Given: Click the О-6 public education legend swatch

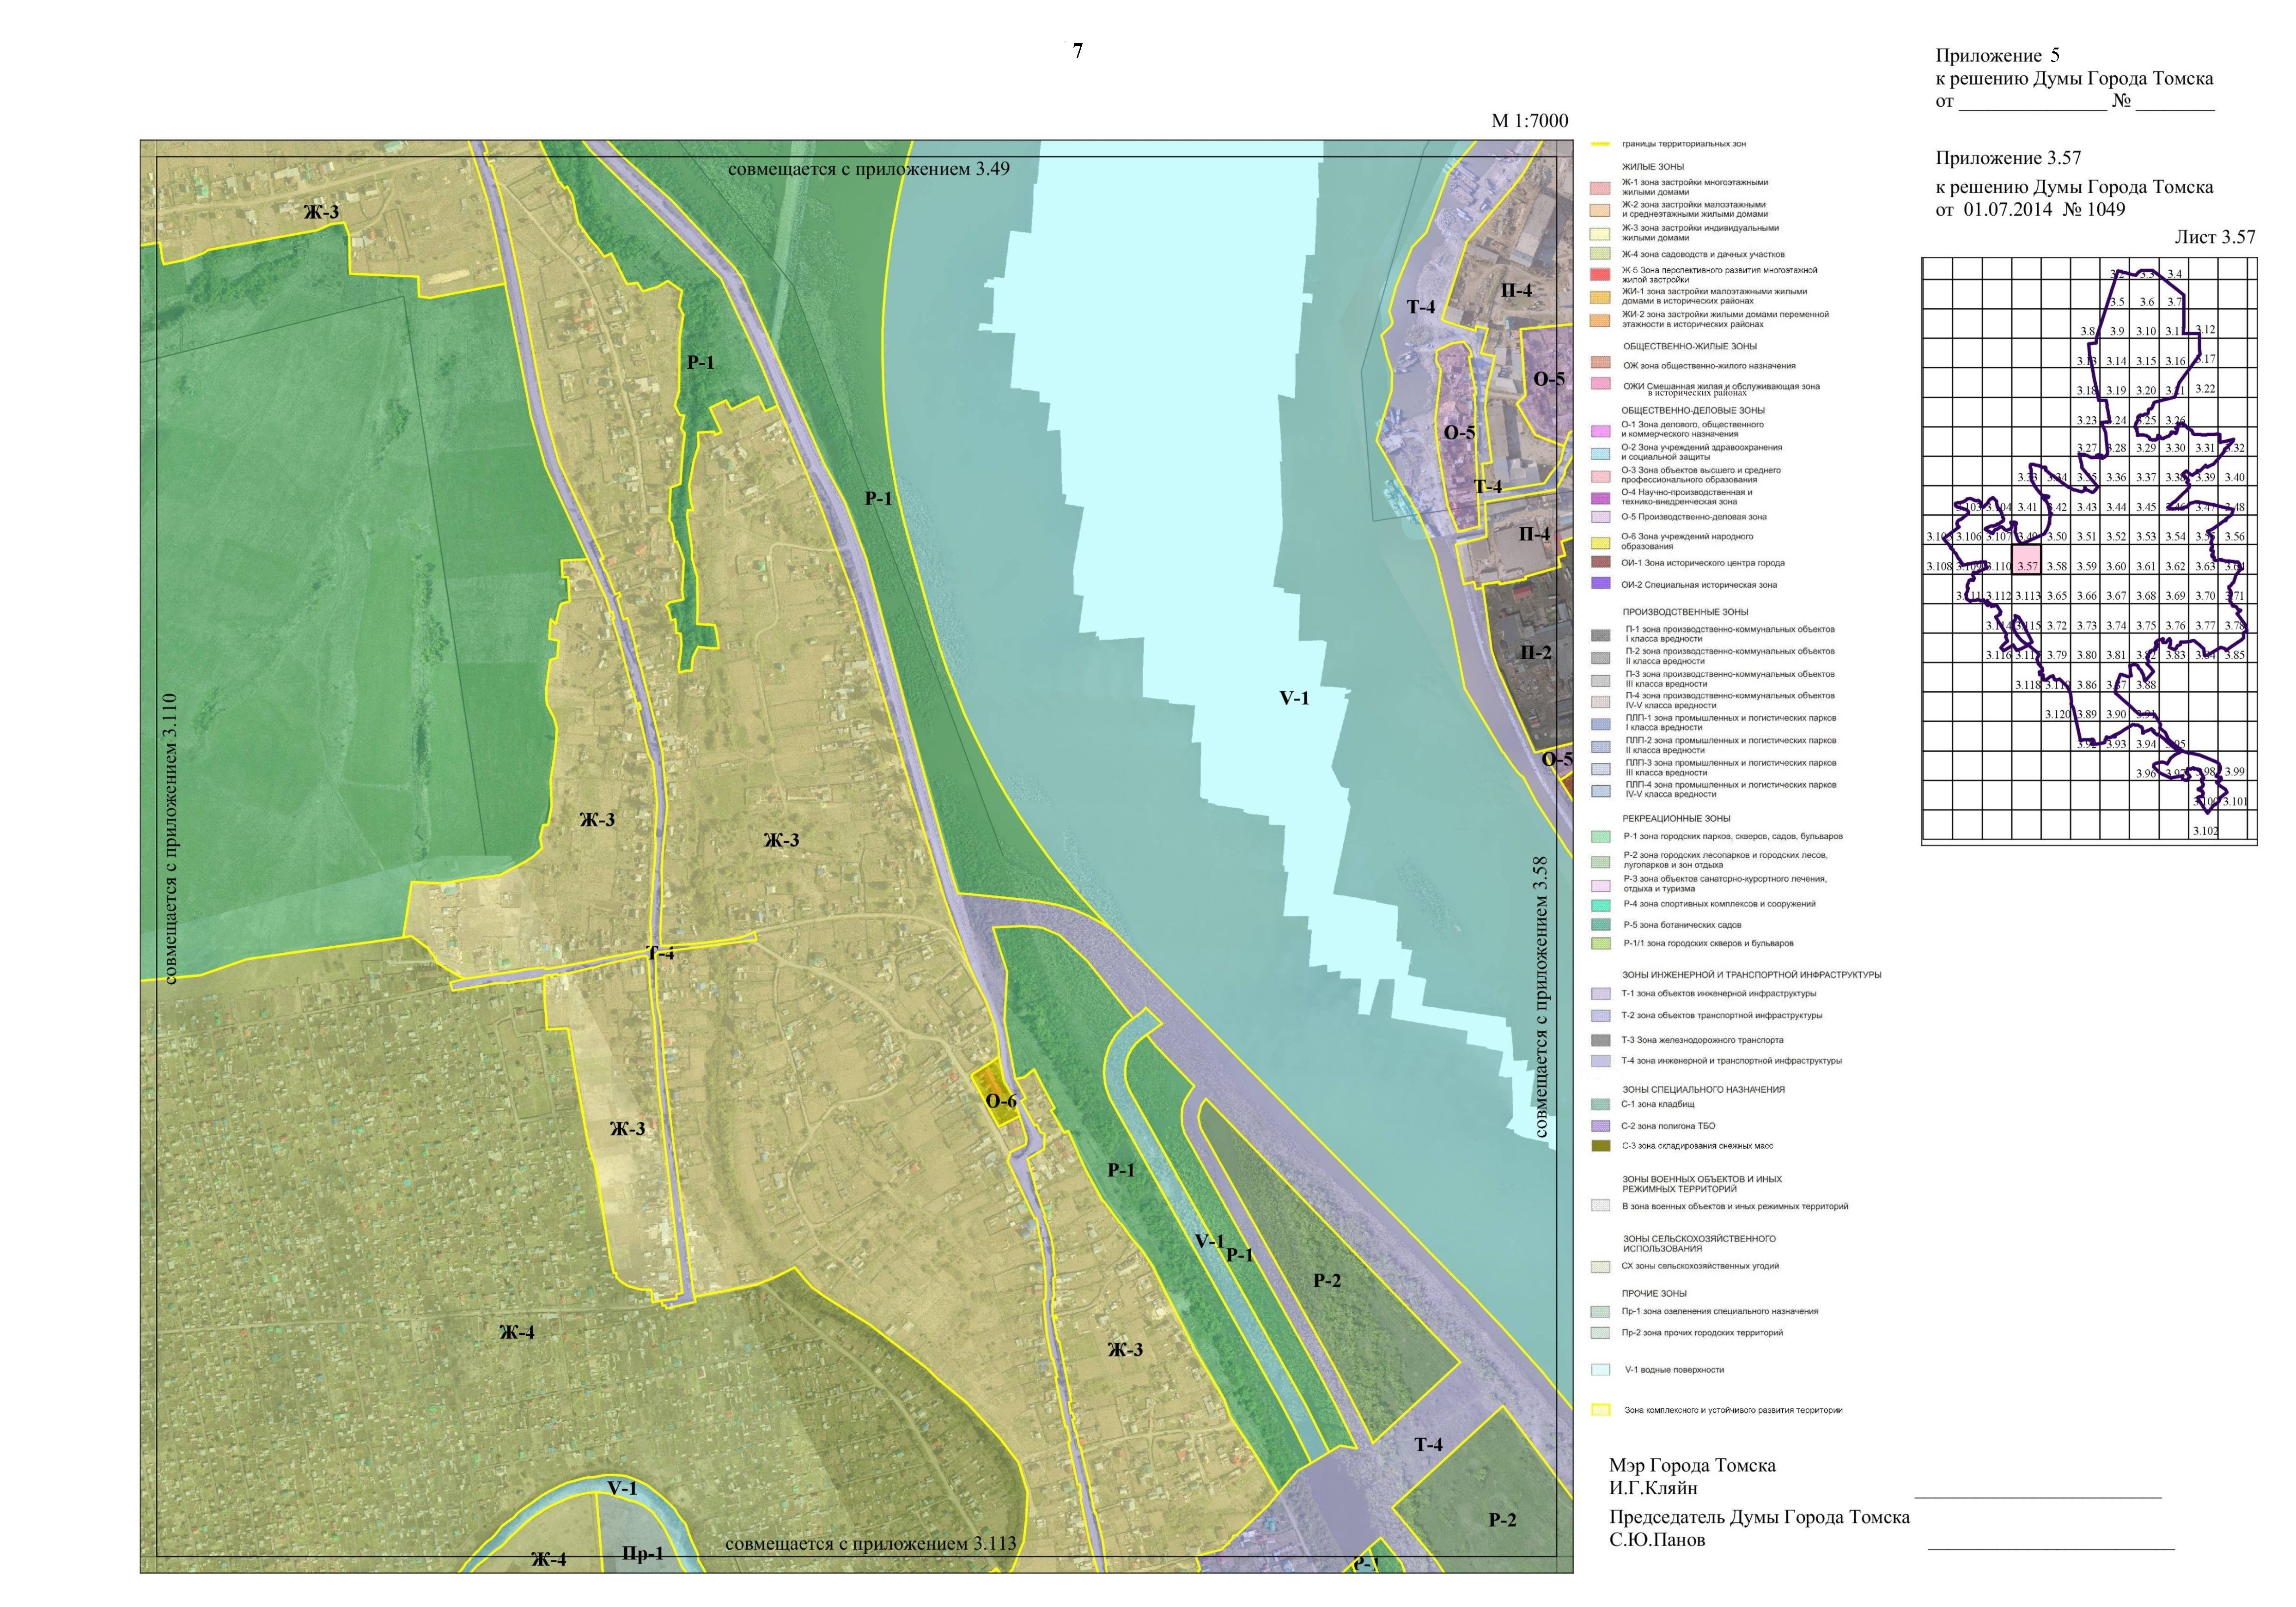Looking at the screenshot, I should point(1600,542).
